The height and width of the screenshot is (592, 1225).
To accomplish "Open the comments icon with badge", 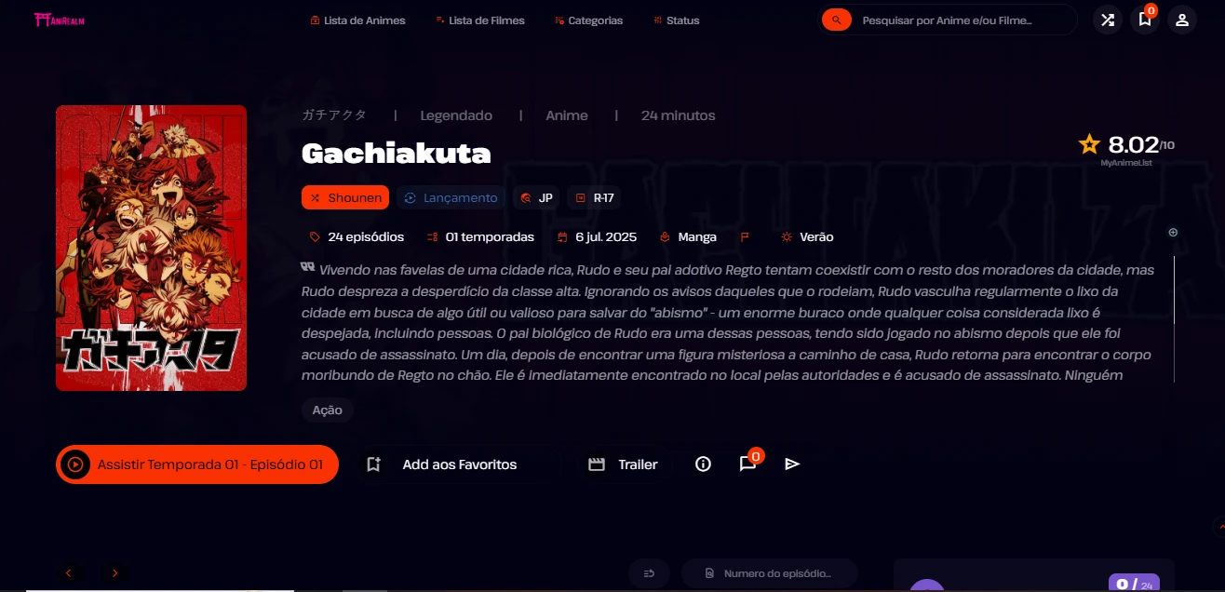I will pyautogui.click(x=747, y=464).
